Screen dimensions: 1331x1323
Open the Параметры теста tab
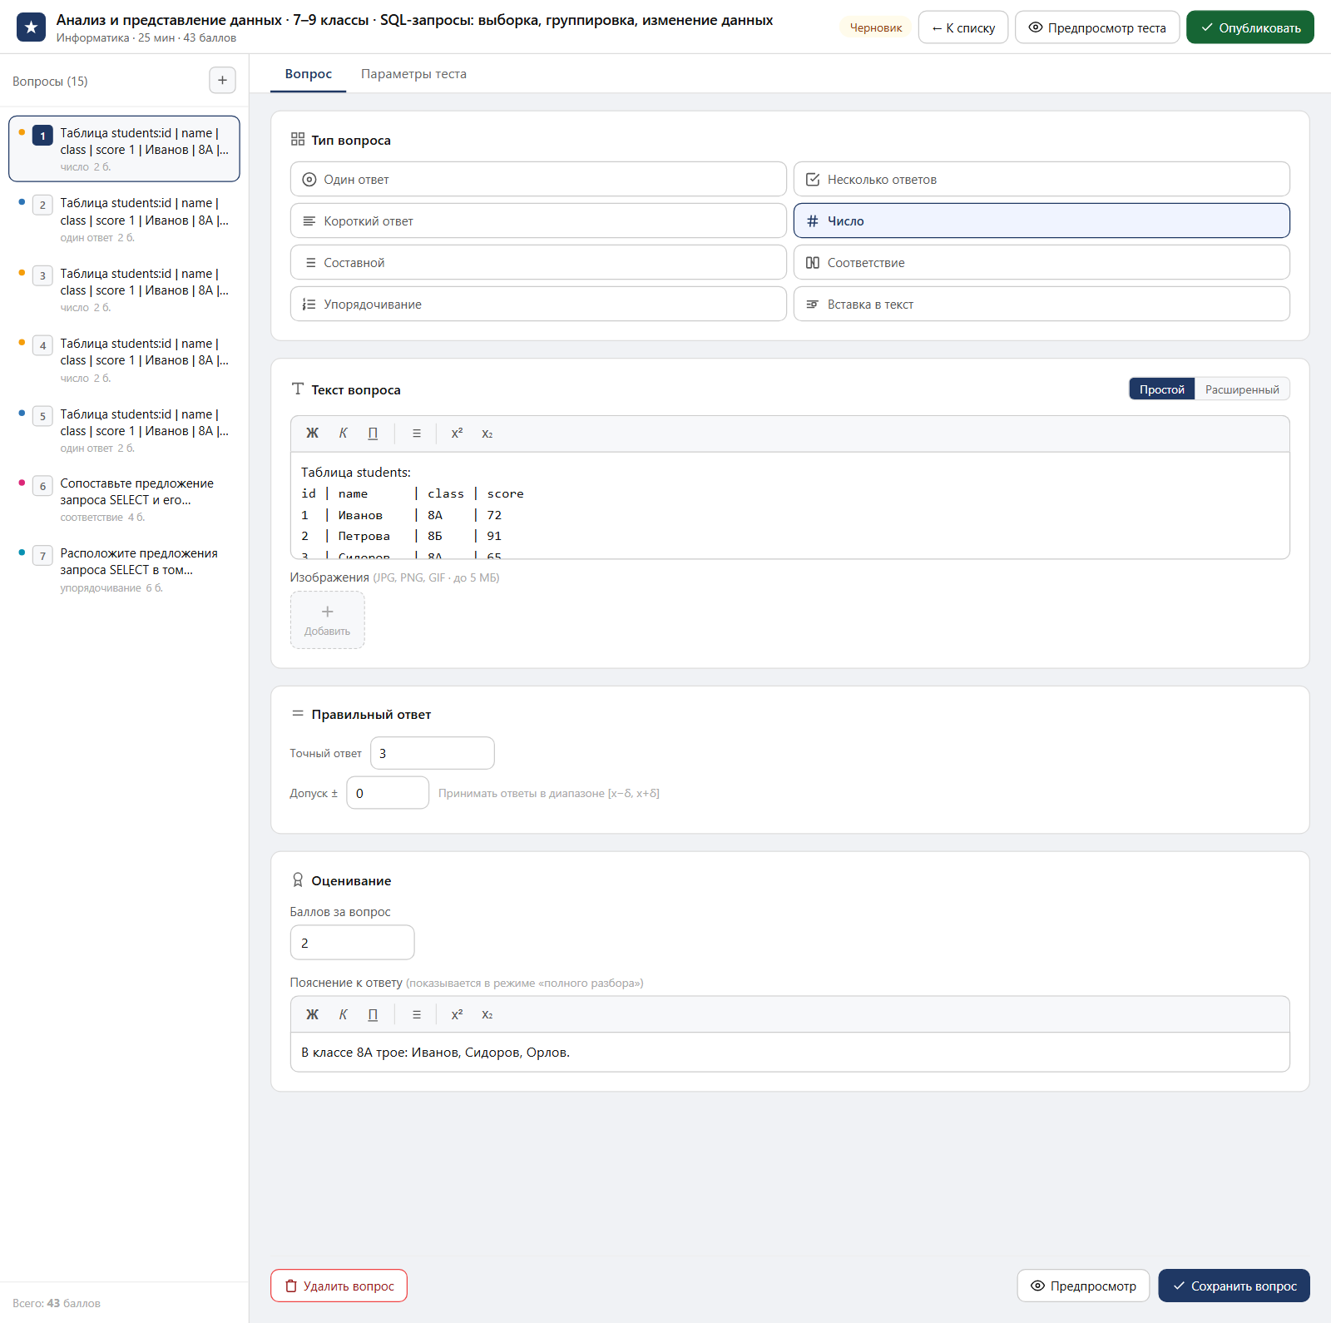413,74
